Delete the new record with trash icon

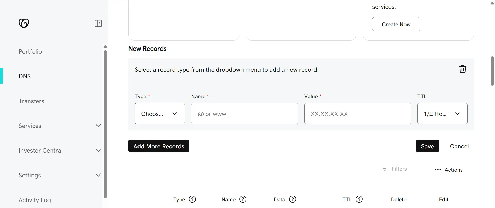[462, 69]
